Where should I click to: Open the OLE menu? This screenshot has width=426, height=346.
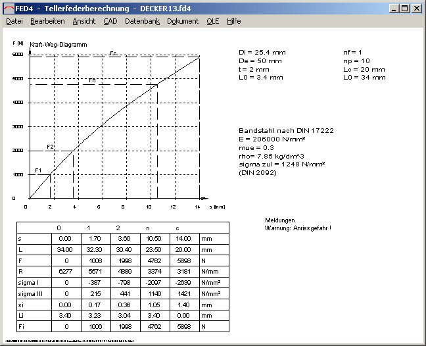(213, 21)
